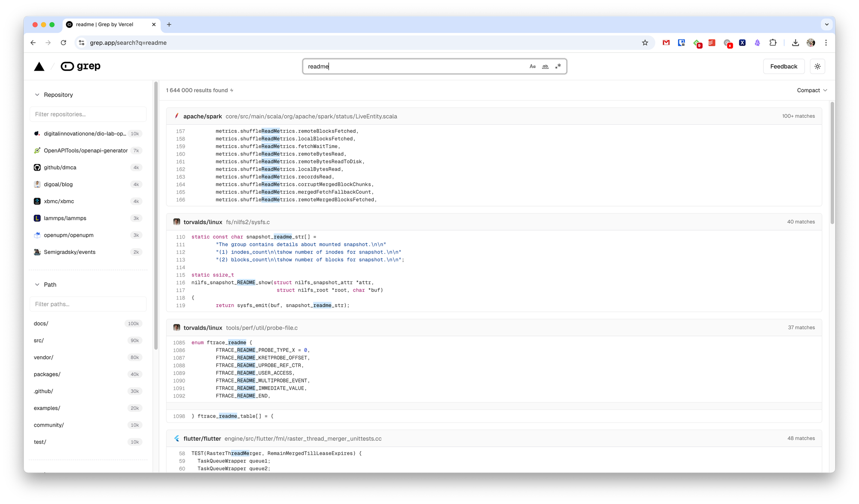
Task: Click the Feedback button
Action: tap(783, 67)
